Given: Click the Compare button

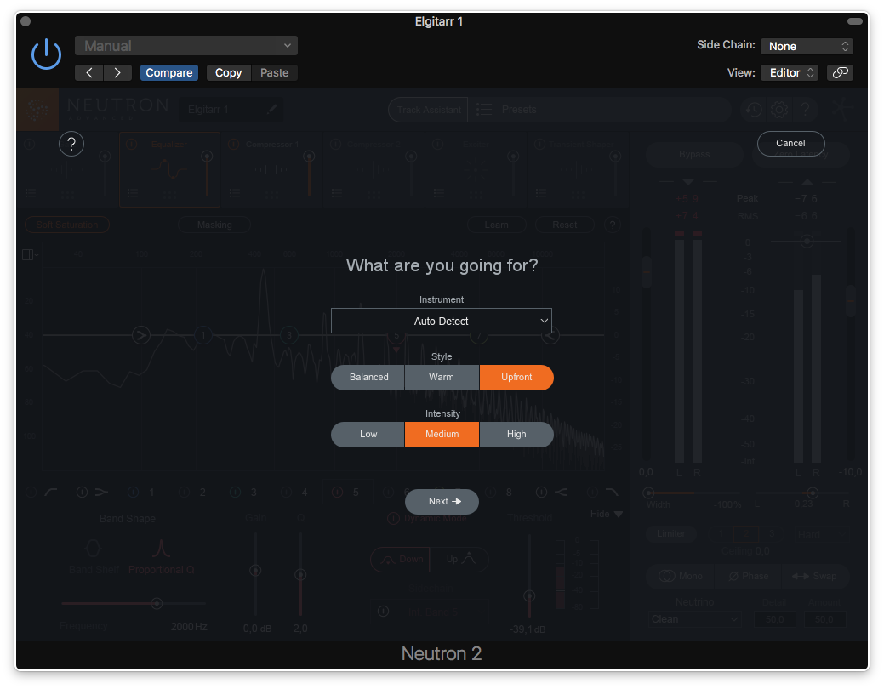Looking at the screenshot, I should point(169,73).
